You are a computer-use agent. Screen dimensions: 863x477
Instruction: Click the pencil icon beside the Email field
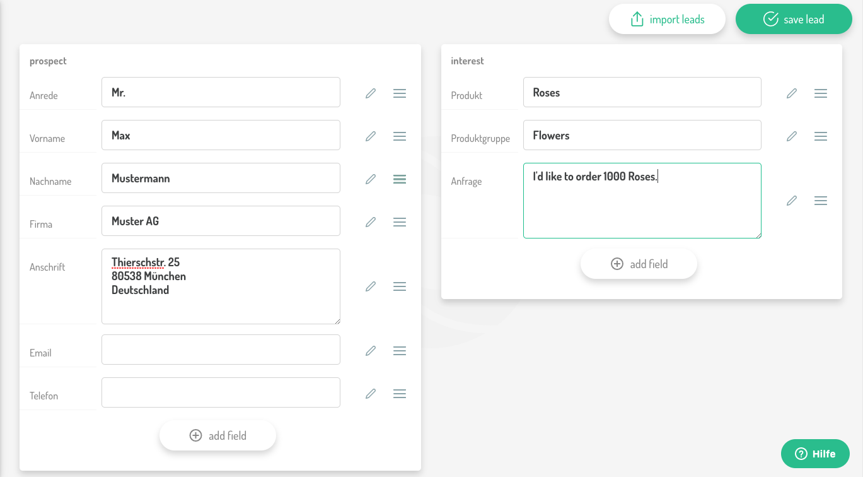click(x=371, y=351)
